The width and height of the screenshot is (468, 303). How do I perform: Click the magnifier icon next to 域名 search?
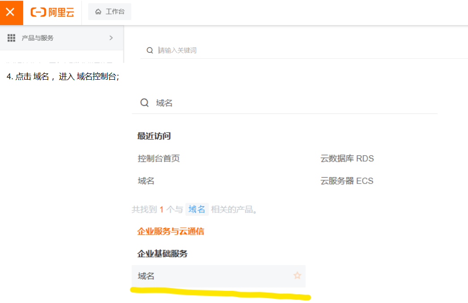(x=145, y=103)
